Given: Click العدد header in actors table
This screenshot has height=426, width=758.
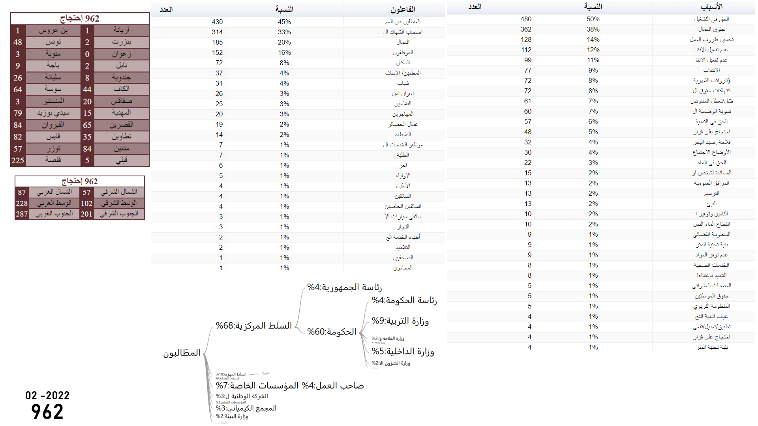Looking at the screenshot, I should tap(166, 9).
